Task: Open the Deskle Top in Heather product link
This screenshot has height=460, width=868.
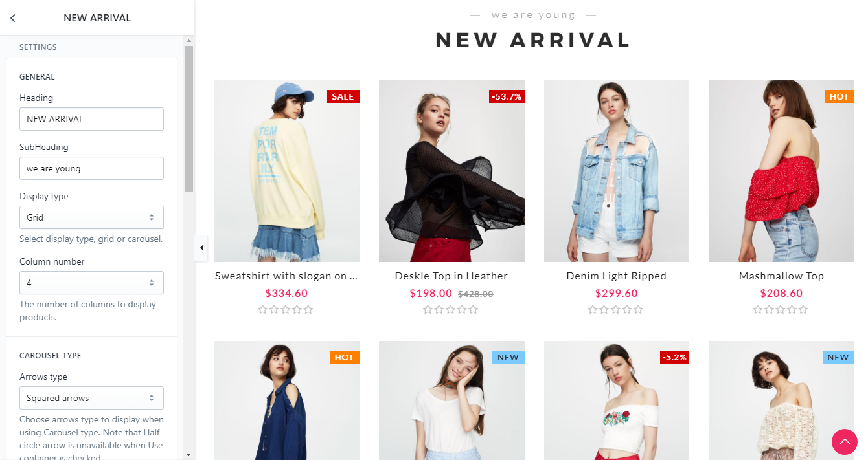Action: pos(451,276)
